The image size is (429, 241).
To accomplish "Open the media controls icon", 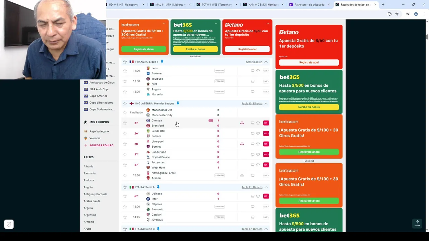I will 408,14.
